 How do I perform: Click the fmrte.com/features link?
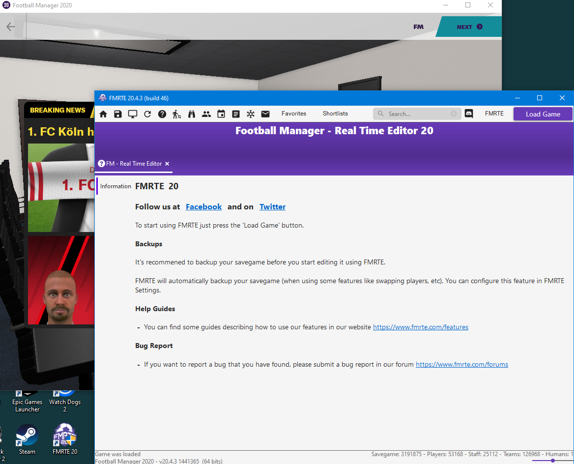pos(420,327)
